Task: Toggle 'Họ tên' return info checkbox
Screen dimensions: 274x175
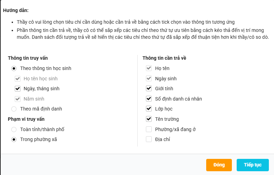Action: (x=149, y=68)
